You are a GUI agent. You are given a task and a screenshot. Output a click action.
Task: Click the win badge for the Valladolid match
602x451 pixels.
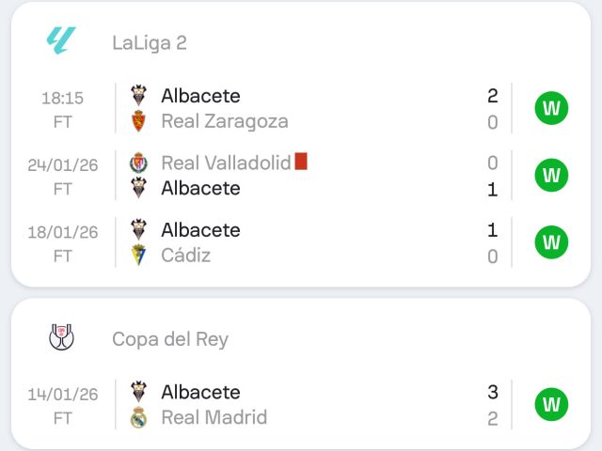point(551,175)
